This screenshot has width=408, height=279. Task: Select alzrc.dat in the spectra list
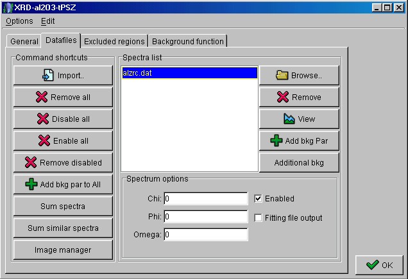(x=189, y=73)
